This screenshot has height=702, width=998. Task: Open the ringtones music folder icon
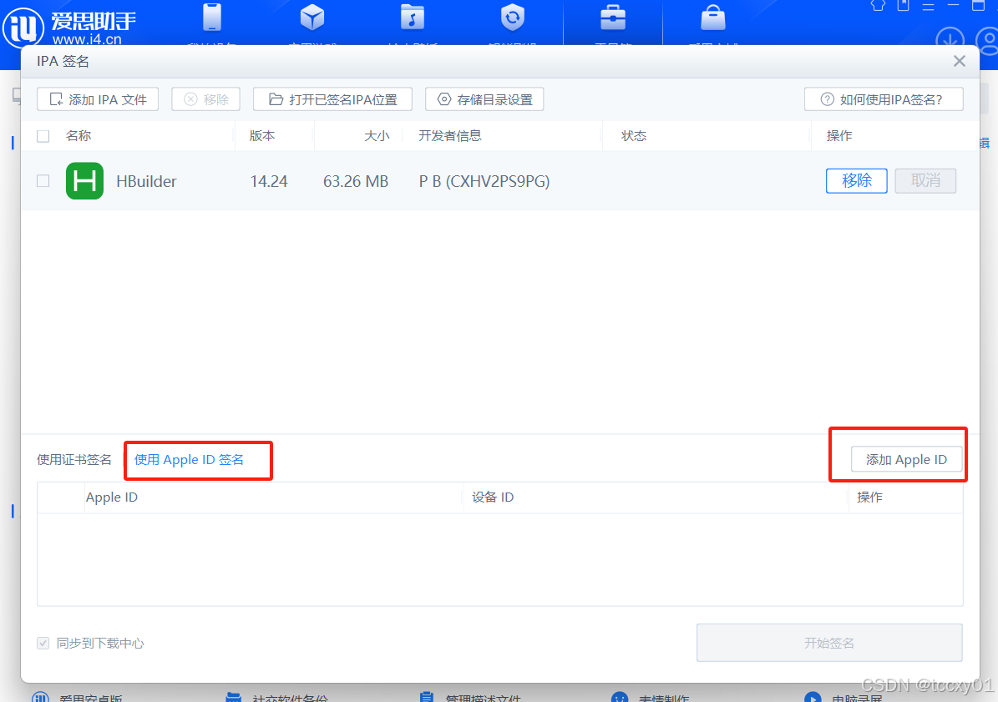click(x=413, y=18)
